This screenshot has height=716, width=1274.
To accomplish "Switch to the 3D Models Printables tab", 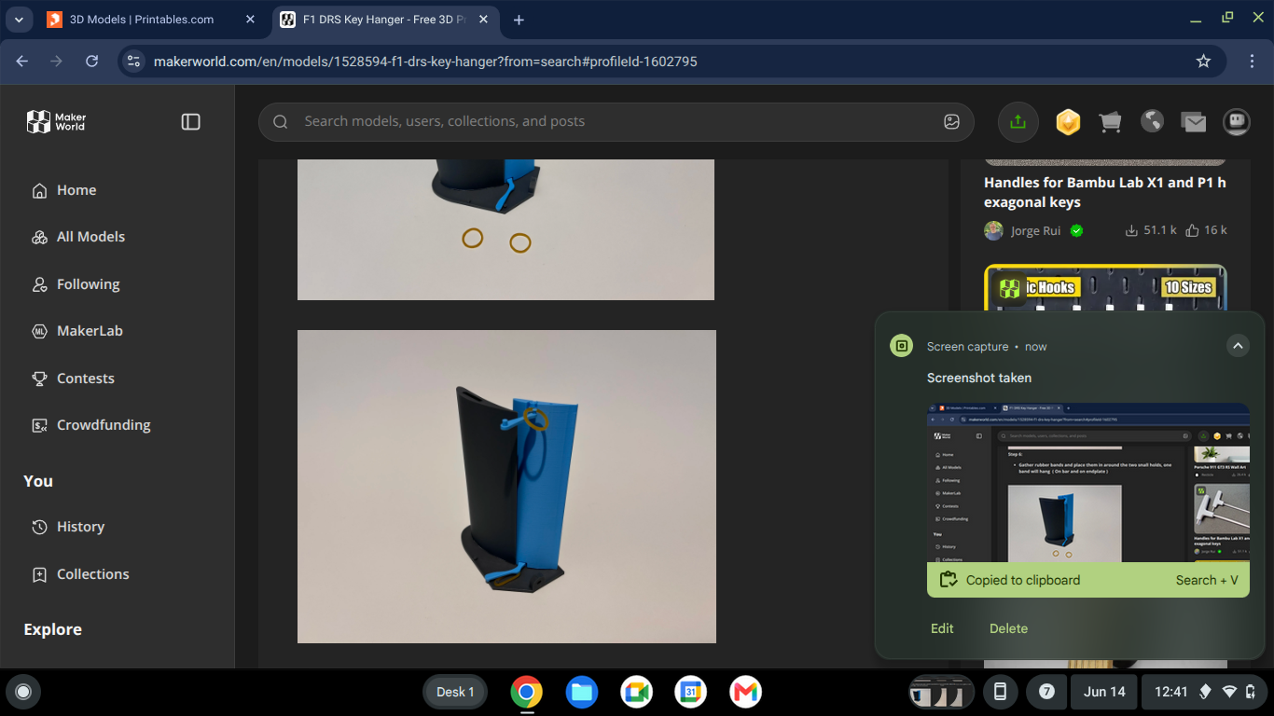I will point(141,20).
